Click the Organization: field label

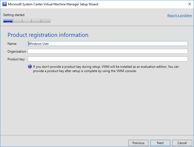(x=17, y=51)
